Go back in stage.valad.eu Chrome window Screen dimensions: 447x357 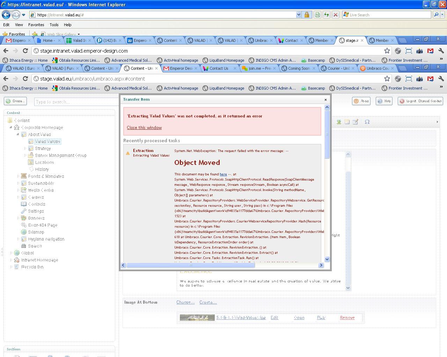tap(6, 79)
